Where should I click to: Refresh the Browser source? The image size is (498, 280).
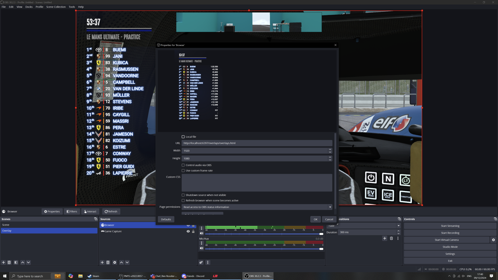pyautogui.click(x=111, y=211)
